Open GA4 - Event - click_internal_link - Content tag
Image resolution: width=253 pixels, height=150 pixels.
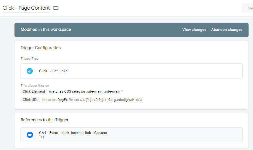click(x=73, y=133)
